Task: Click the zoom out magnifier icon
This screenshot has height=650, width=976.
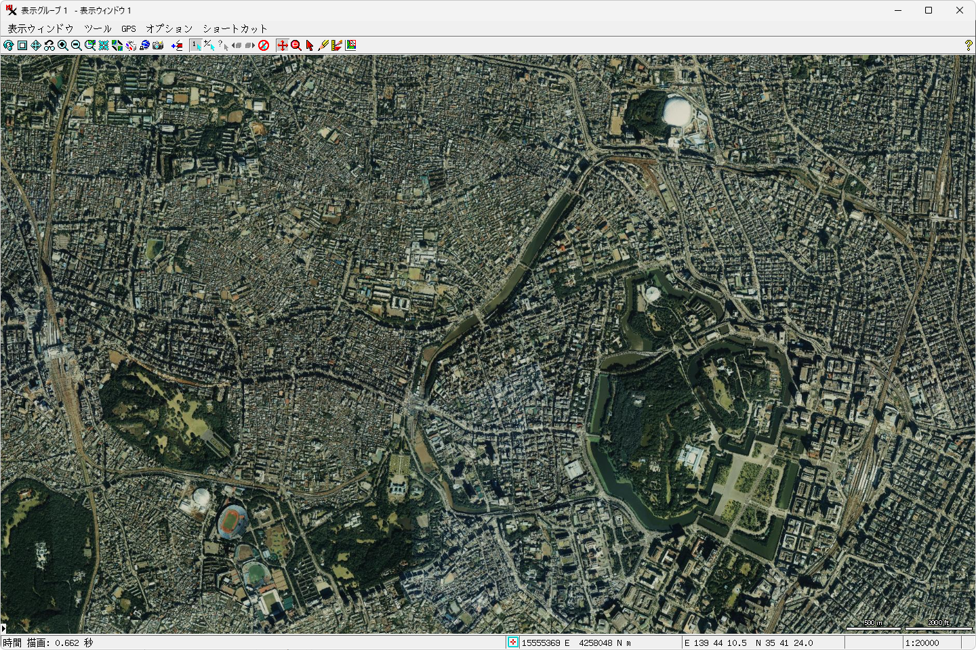Action: tap(77, 45)
